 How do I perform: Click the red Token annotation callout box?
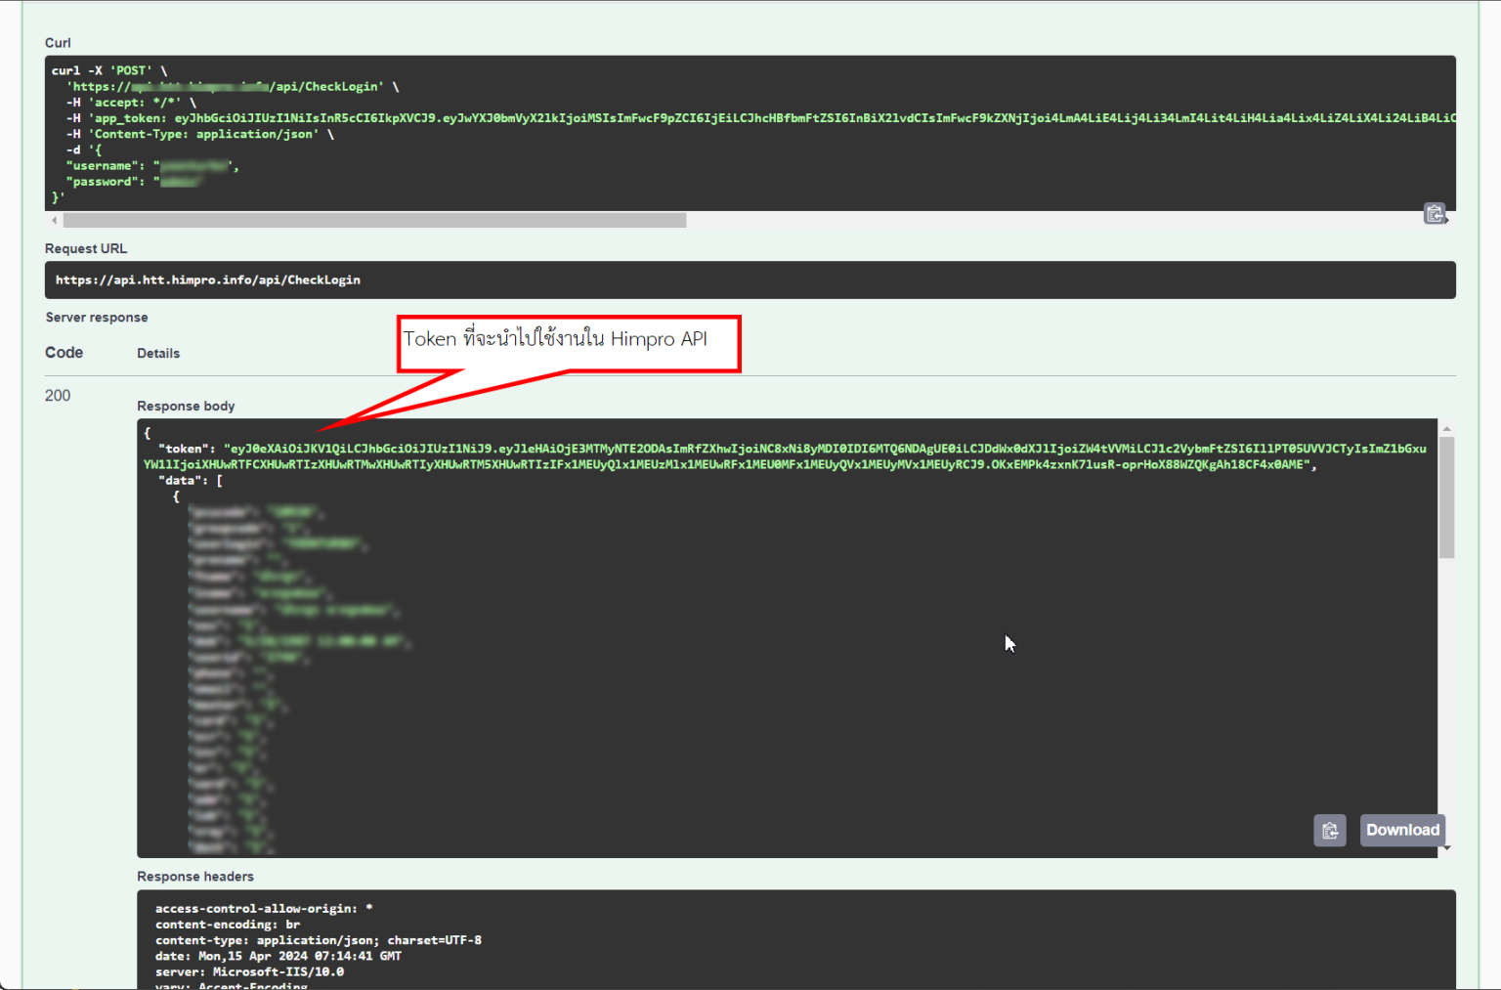click(x=569, y=344)
